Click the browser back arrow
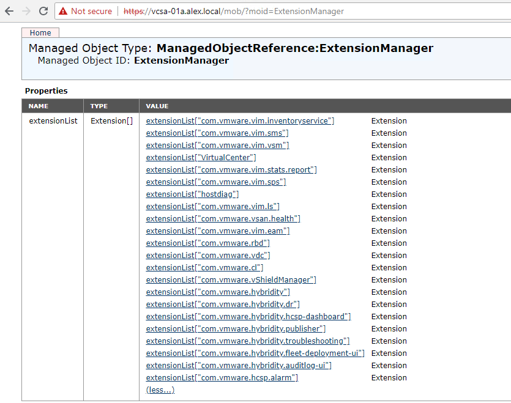 click(x=9, y=11)
